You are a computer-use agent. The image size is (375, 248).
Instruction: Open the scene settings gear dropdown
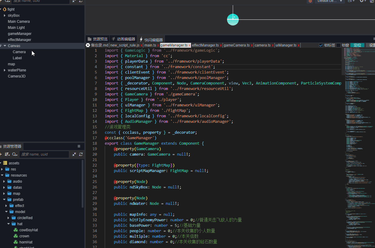point(363,1)
